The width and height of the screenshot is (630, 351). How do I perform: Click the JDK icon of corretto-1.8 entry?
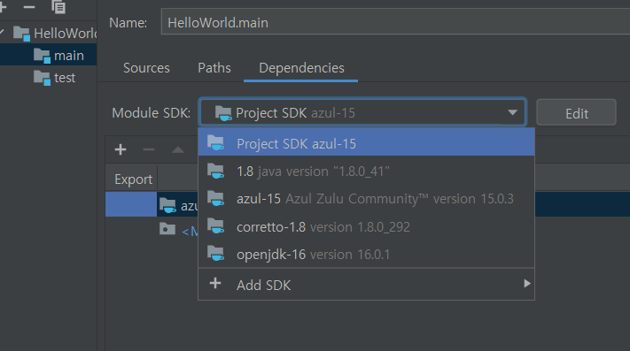click(216, 226)
